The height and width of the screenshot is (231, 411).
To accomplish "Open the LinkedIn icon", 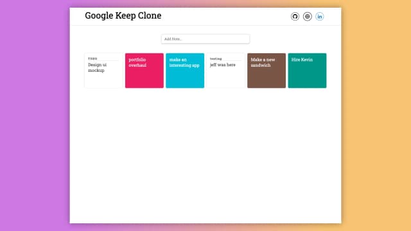I will 320,17.
